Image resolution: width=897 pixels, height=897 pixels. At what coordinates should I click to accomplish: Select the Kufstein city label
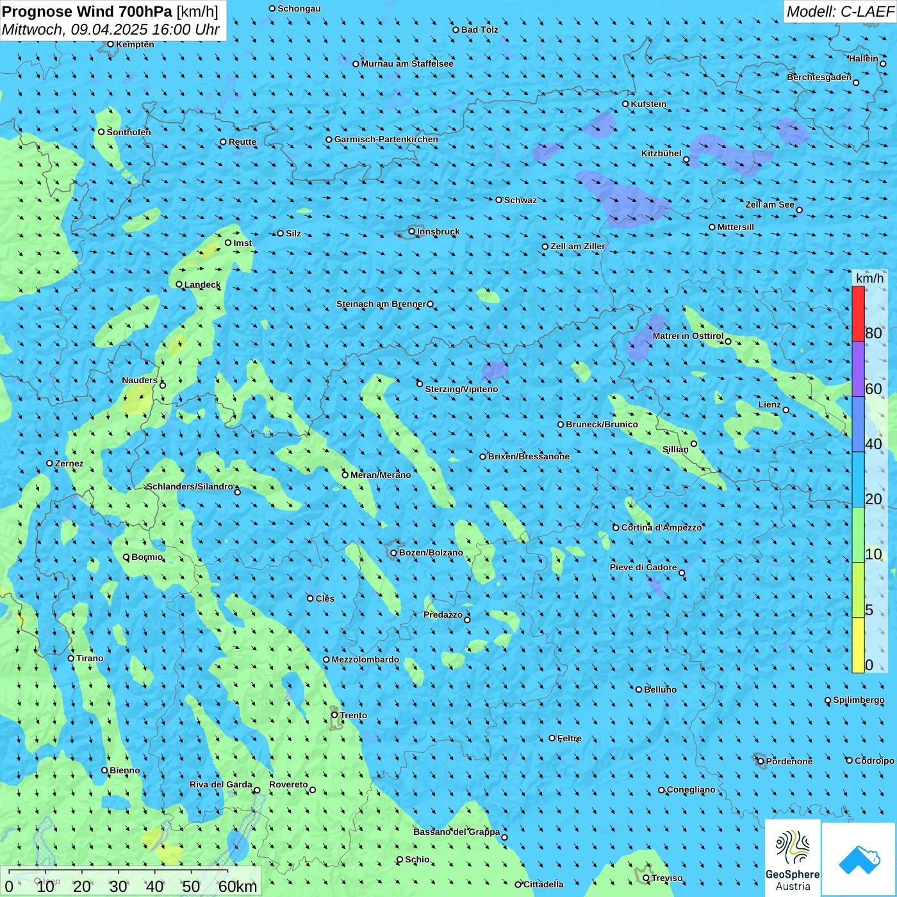pos(648,104)
